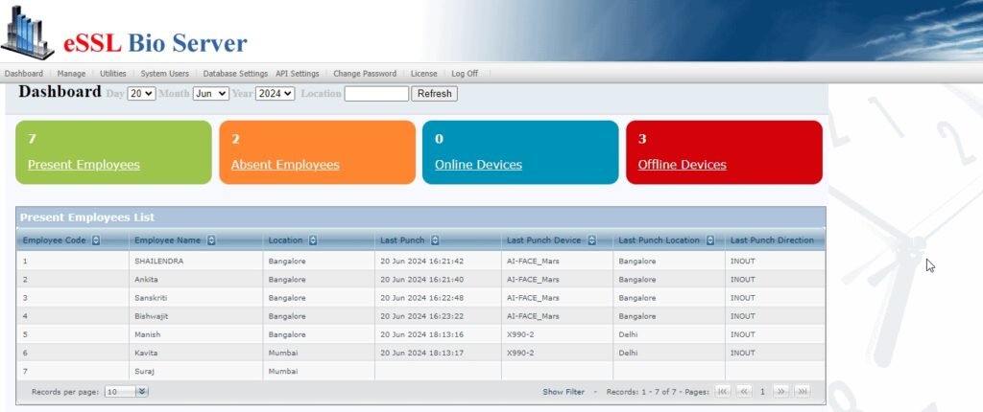Click the Location text field
The width and height of the screenshot is (983, 412).
(376, 94)
